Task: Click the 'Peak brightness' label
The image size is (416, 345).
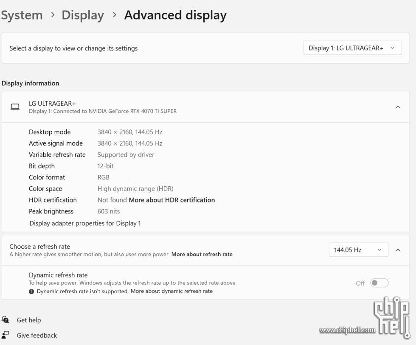Action: point(51,211)
